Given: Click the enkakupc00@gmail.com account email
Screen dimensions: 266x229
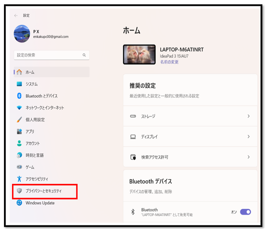Looking at the screenshot, I should pyautogui.click(x=51, y=37).
